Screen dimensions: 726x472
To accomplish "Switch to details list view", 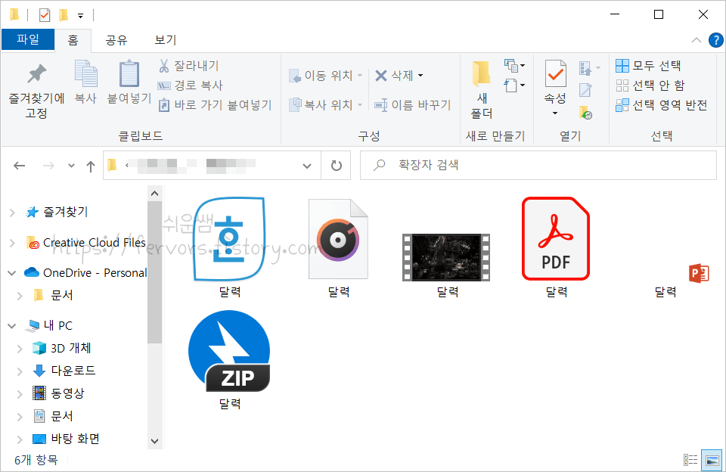I will [690, 460].
